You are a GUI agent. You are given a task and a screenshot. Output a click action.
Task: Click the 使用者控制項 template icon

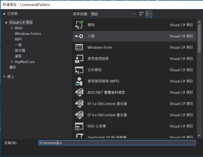pyautogui.click(x=79, y=59)
